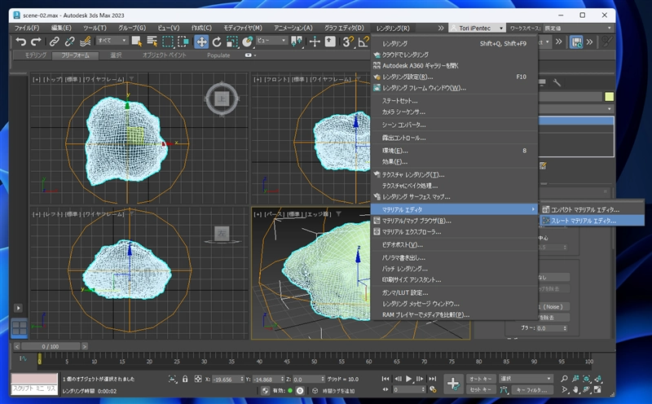Toggle 3D Snaps

point(348,42)
